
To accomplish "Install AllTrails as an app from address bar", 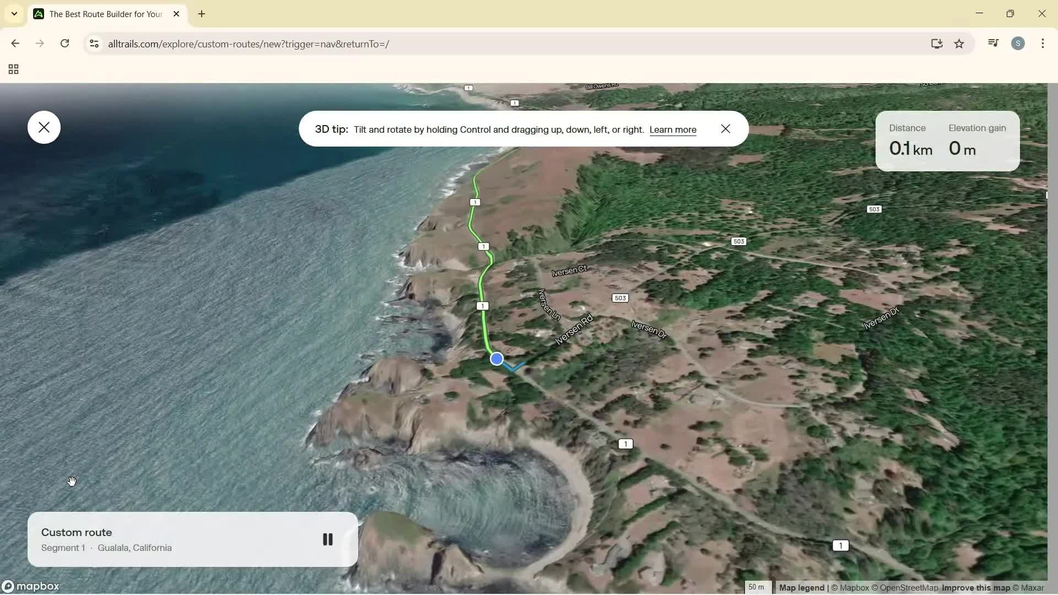I will [937, 44].
